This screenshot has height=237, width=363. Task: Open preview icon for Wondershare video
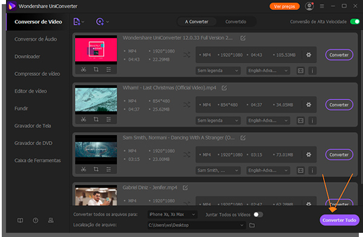[301, 71]
